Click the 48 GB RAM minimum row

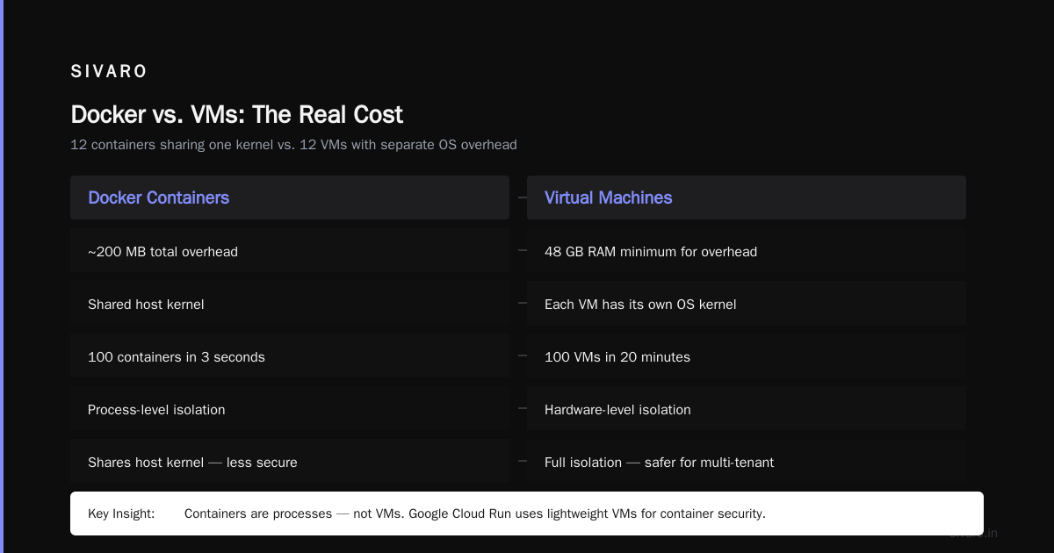pos(747,251)
